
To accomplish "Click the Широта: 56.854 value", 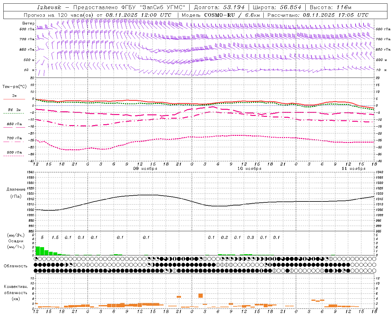I will click(x=277, y=7).
